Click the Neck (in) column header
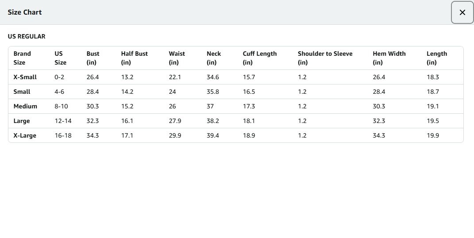Viewport: 474px width, 238px height. pyautogui.click(x=214, y=58)
